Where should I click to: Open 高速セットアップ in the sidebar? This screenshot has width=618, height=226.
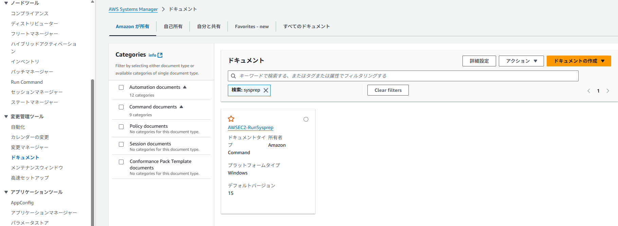(x=30, y=178)
